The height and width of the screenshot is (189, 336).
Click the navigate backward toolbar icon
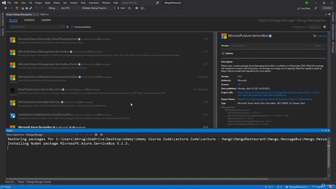tap(5, 8)
